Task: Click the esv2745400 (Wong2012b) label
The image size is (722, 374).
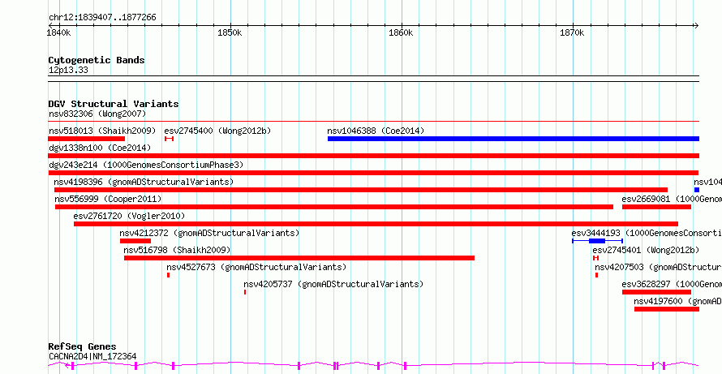Action: point(217,131)
